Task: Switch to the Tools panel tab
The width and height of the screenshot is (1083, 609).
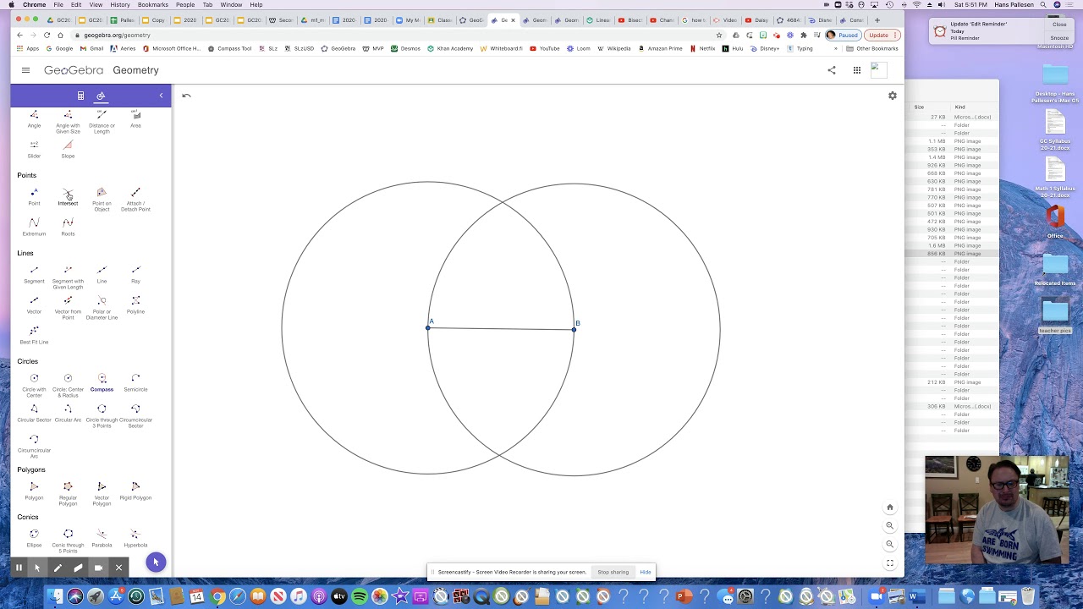Action: point(101,96)
